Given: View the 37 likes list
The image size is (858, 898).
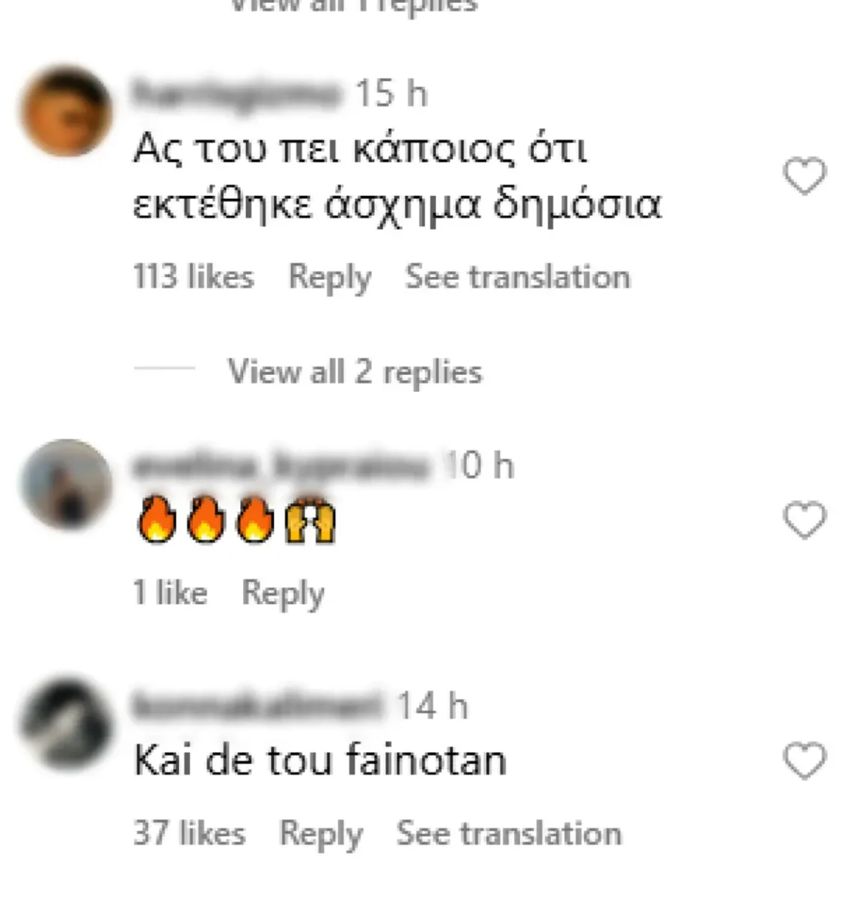Looking at the screenshot, I should click(x=189, y=834).
